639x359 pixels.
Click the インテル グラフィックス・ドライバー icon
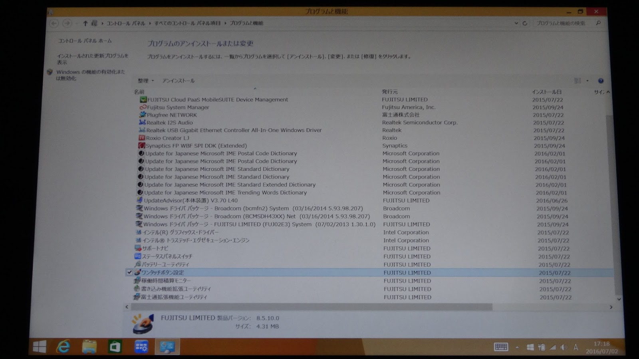[139, 232]
